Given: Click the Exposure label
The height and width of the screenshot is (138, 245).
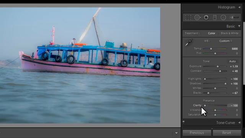Looking at the screenshot, I should (196, 66).
